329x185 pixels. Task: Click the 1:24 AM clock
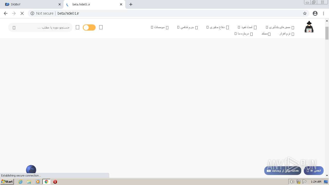click(316, 182)
